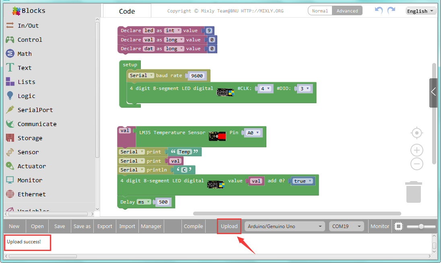Switch to Normal mode
This screenshot has width=441, height=263.
pyautogui.click(x=320, y=11)
